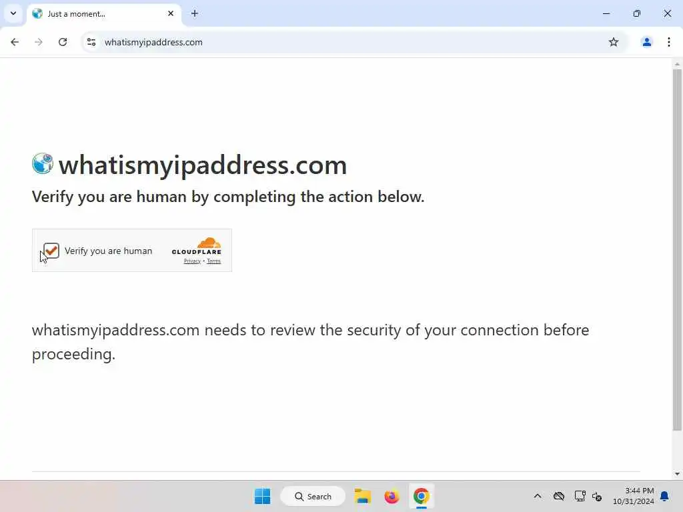The height and width of the screenshot is (512, 683).
Task: Open Cloudflare Terms link
Action: tap(214, 261)
